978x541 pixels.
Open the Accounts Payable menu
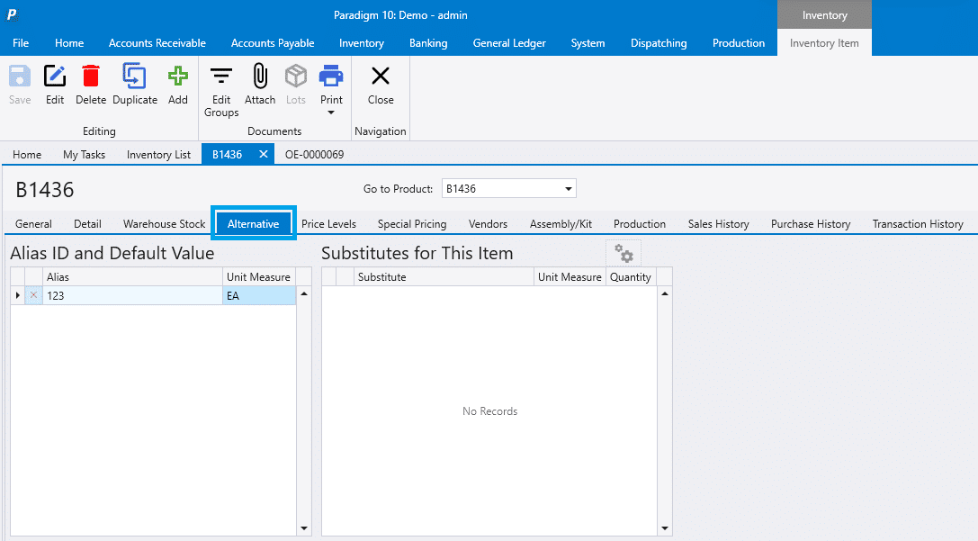click(273, 43)
